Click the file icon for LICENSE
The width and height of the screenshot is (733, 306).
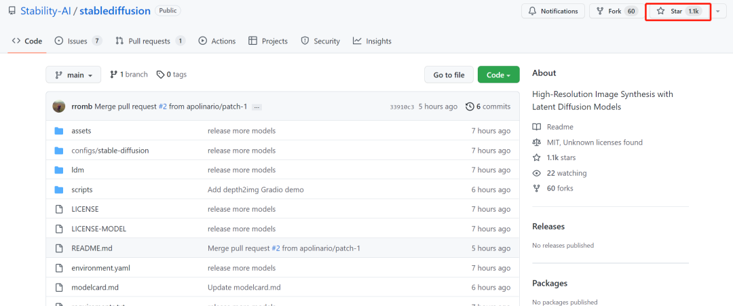tap(59, 209)
